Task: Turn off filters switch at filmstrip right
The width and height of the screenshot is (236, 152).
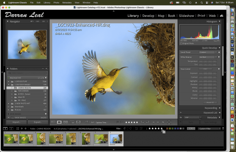Action: point(223,128)
